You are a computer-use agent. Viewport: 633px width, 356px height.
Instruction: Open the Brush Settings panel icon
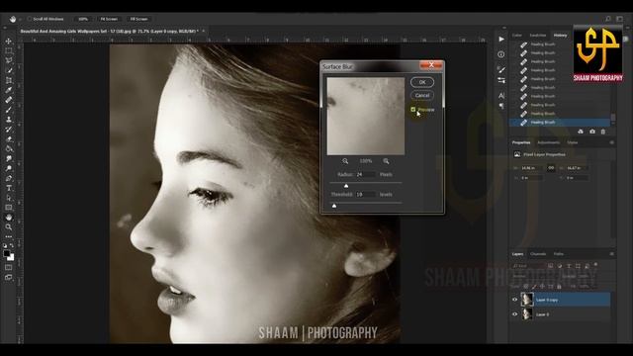[x=501, y=70]
